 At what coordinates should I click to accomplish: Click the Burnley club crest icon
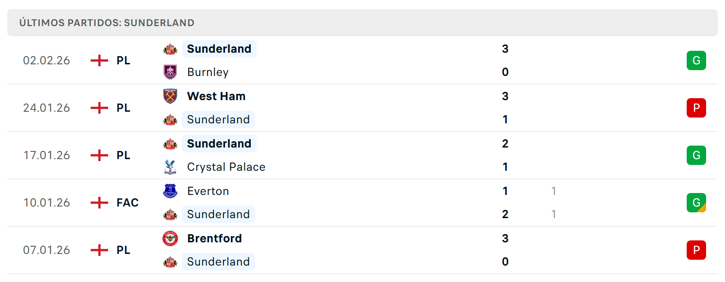pos(170,72)
